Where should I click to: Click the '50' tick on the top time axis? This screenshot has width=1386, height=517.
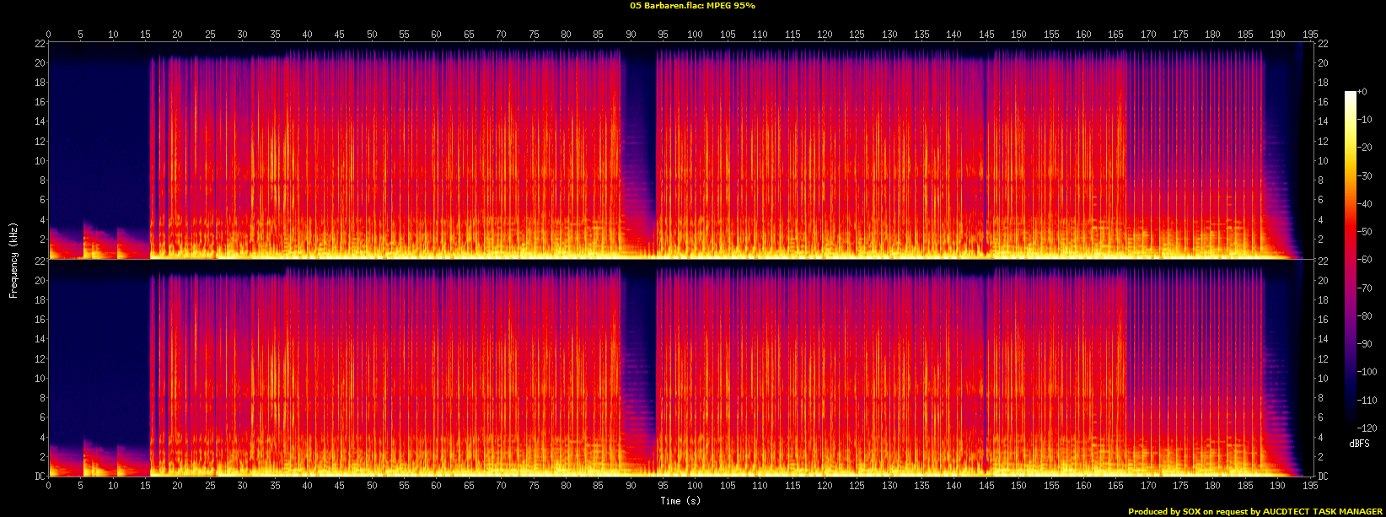click(372, 35)
